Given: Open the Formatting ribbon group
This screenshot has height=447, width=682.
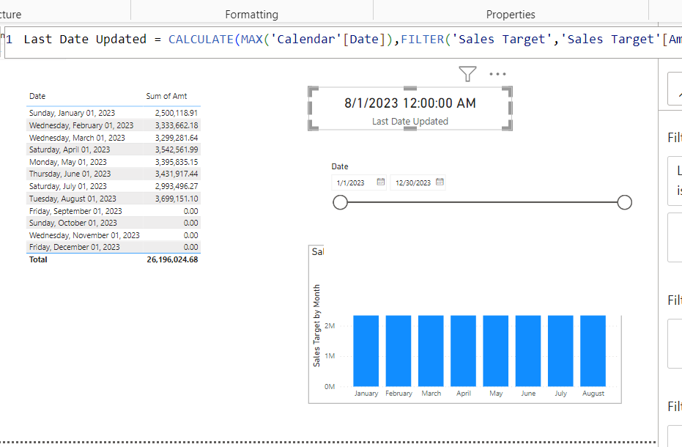Looking at the screenshot, I should 251,15.
